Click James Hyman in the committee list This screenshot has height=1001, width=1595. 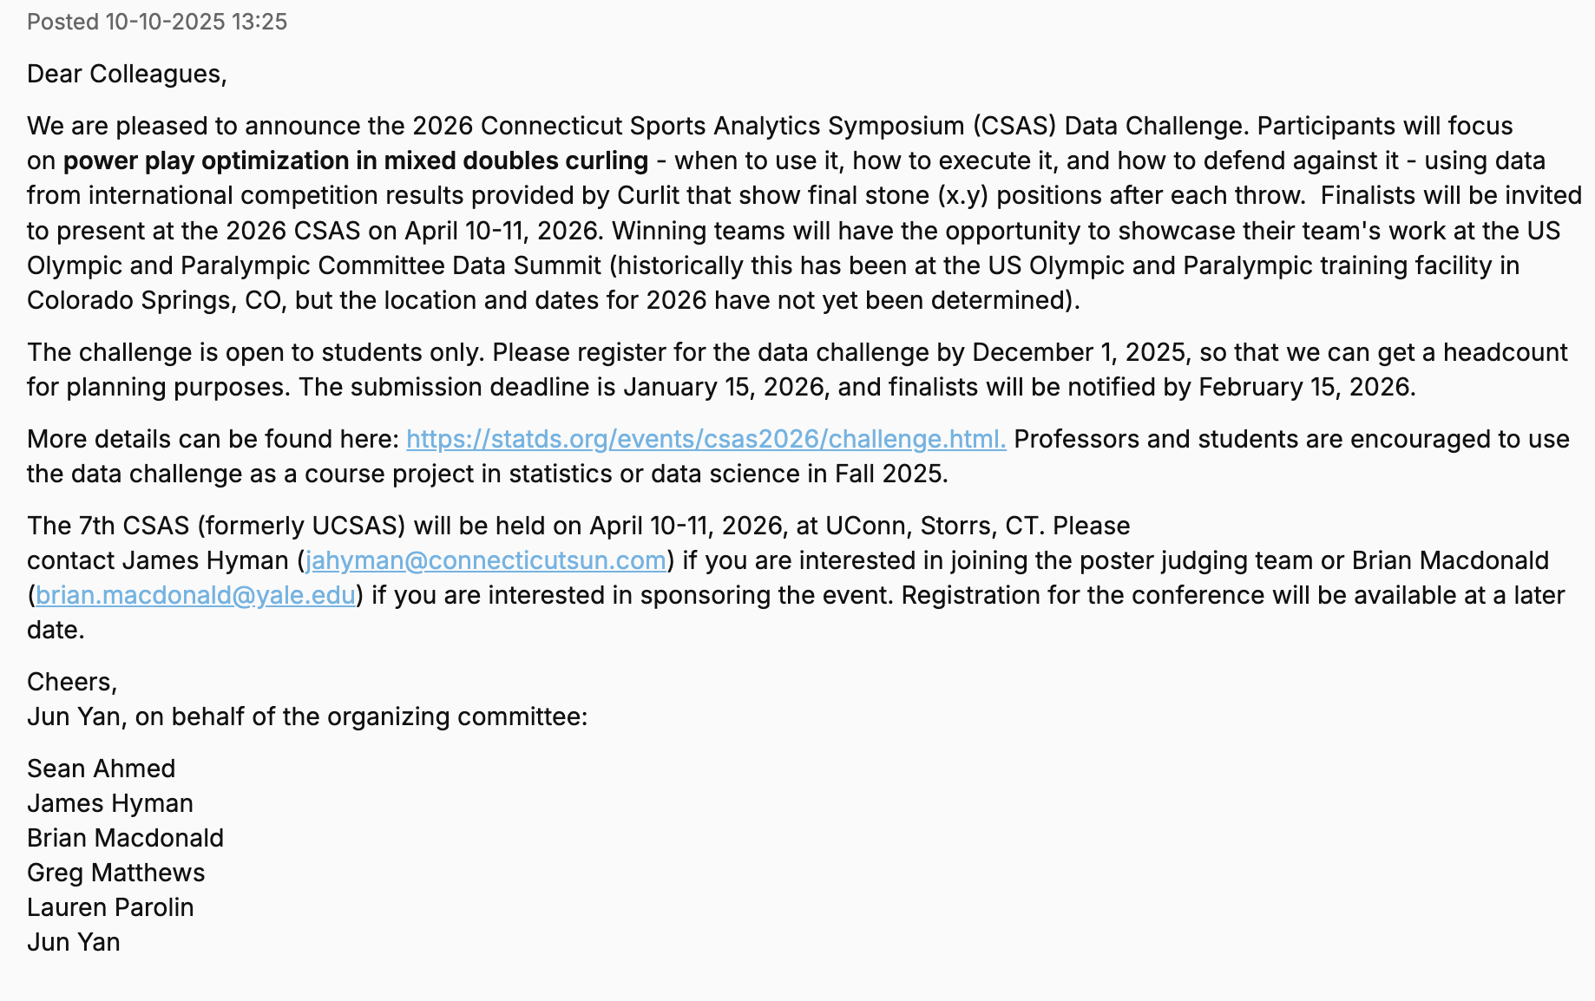tap(109, 803)
